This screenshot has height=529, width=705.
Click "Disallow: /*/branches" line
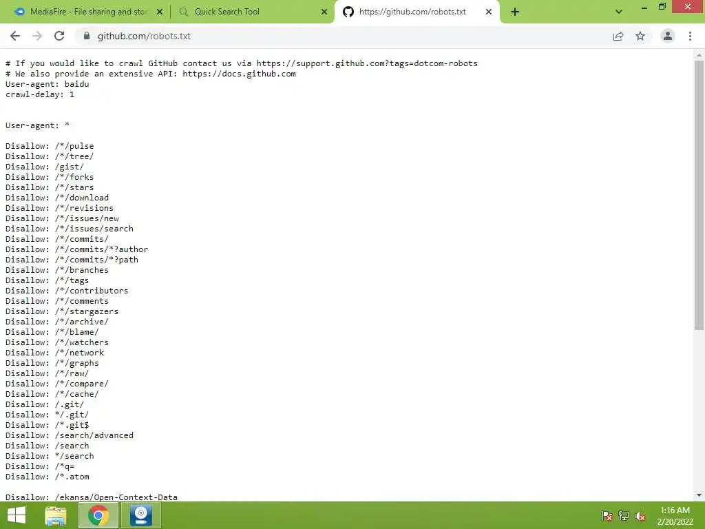click(57, 270)
